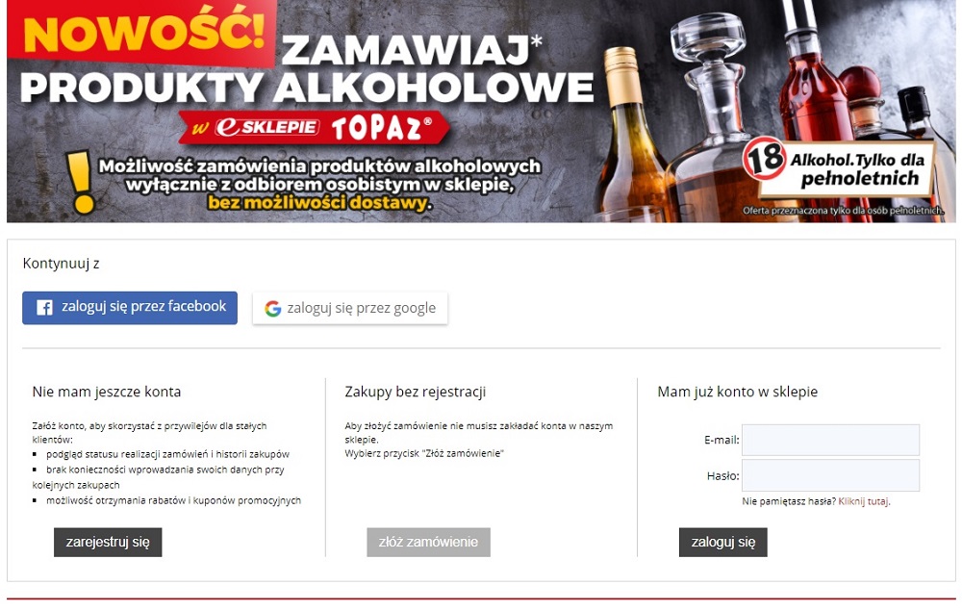Continue with the Google login button
The width and height of the screenshot is (962, 610).
(x=350, y=308)
